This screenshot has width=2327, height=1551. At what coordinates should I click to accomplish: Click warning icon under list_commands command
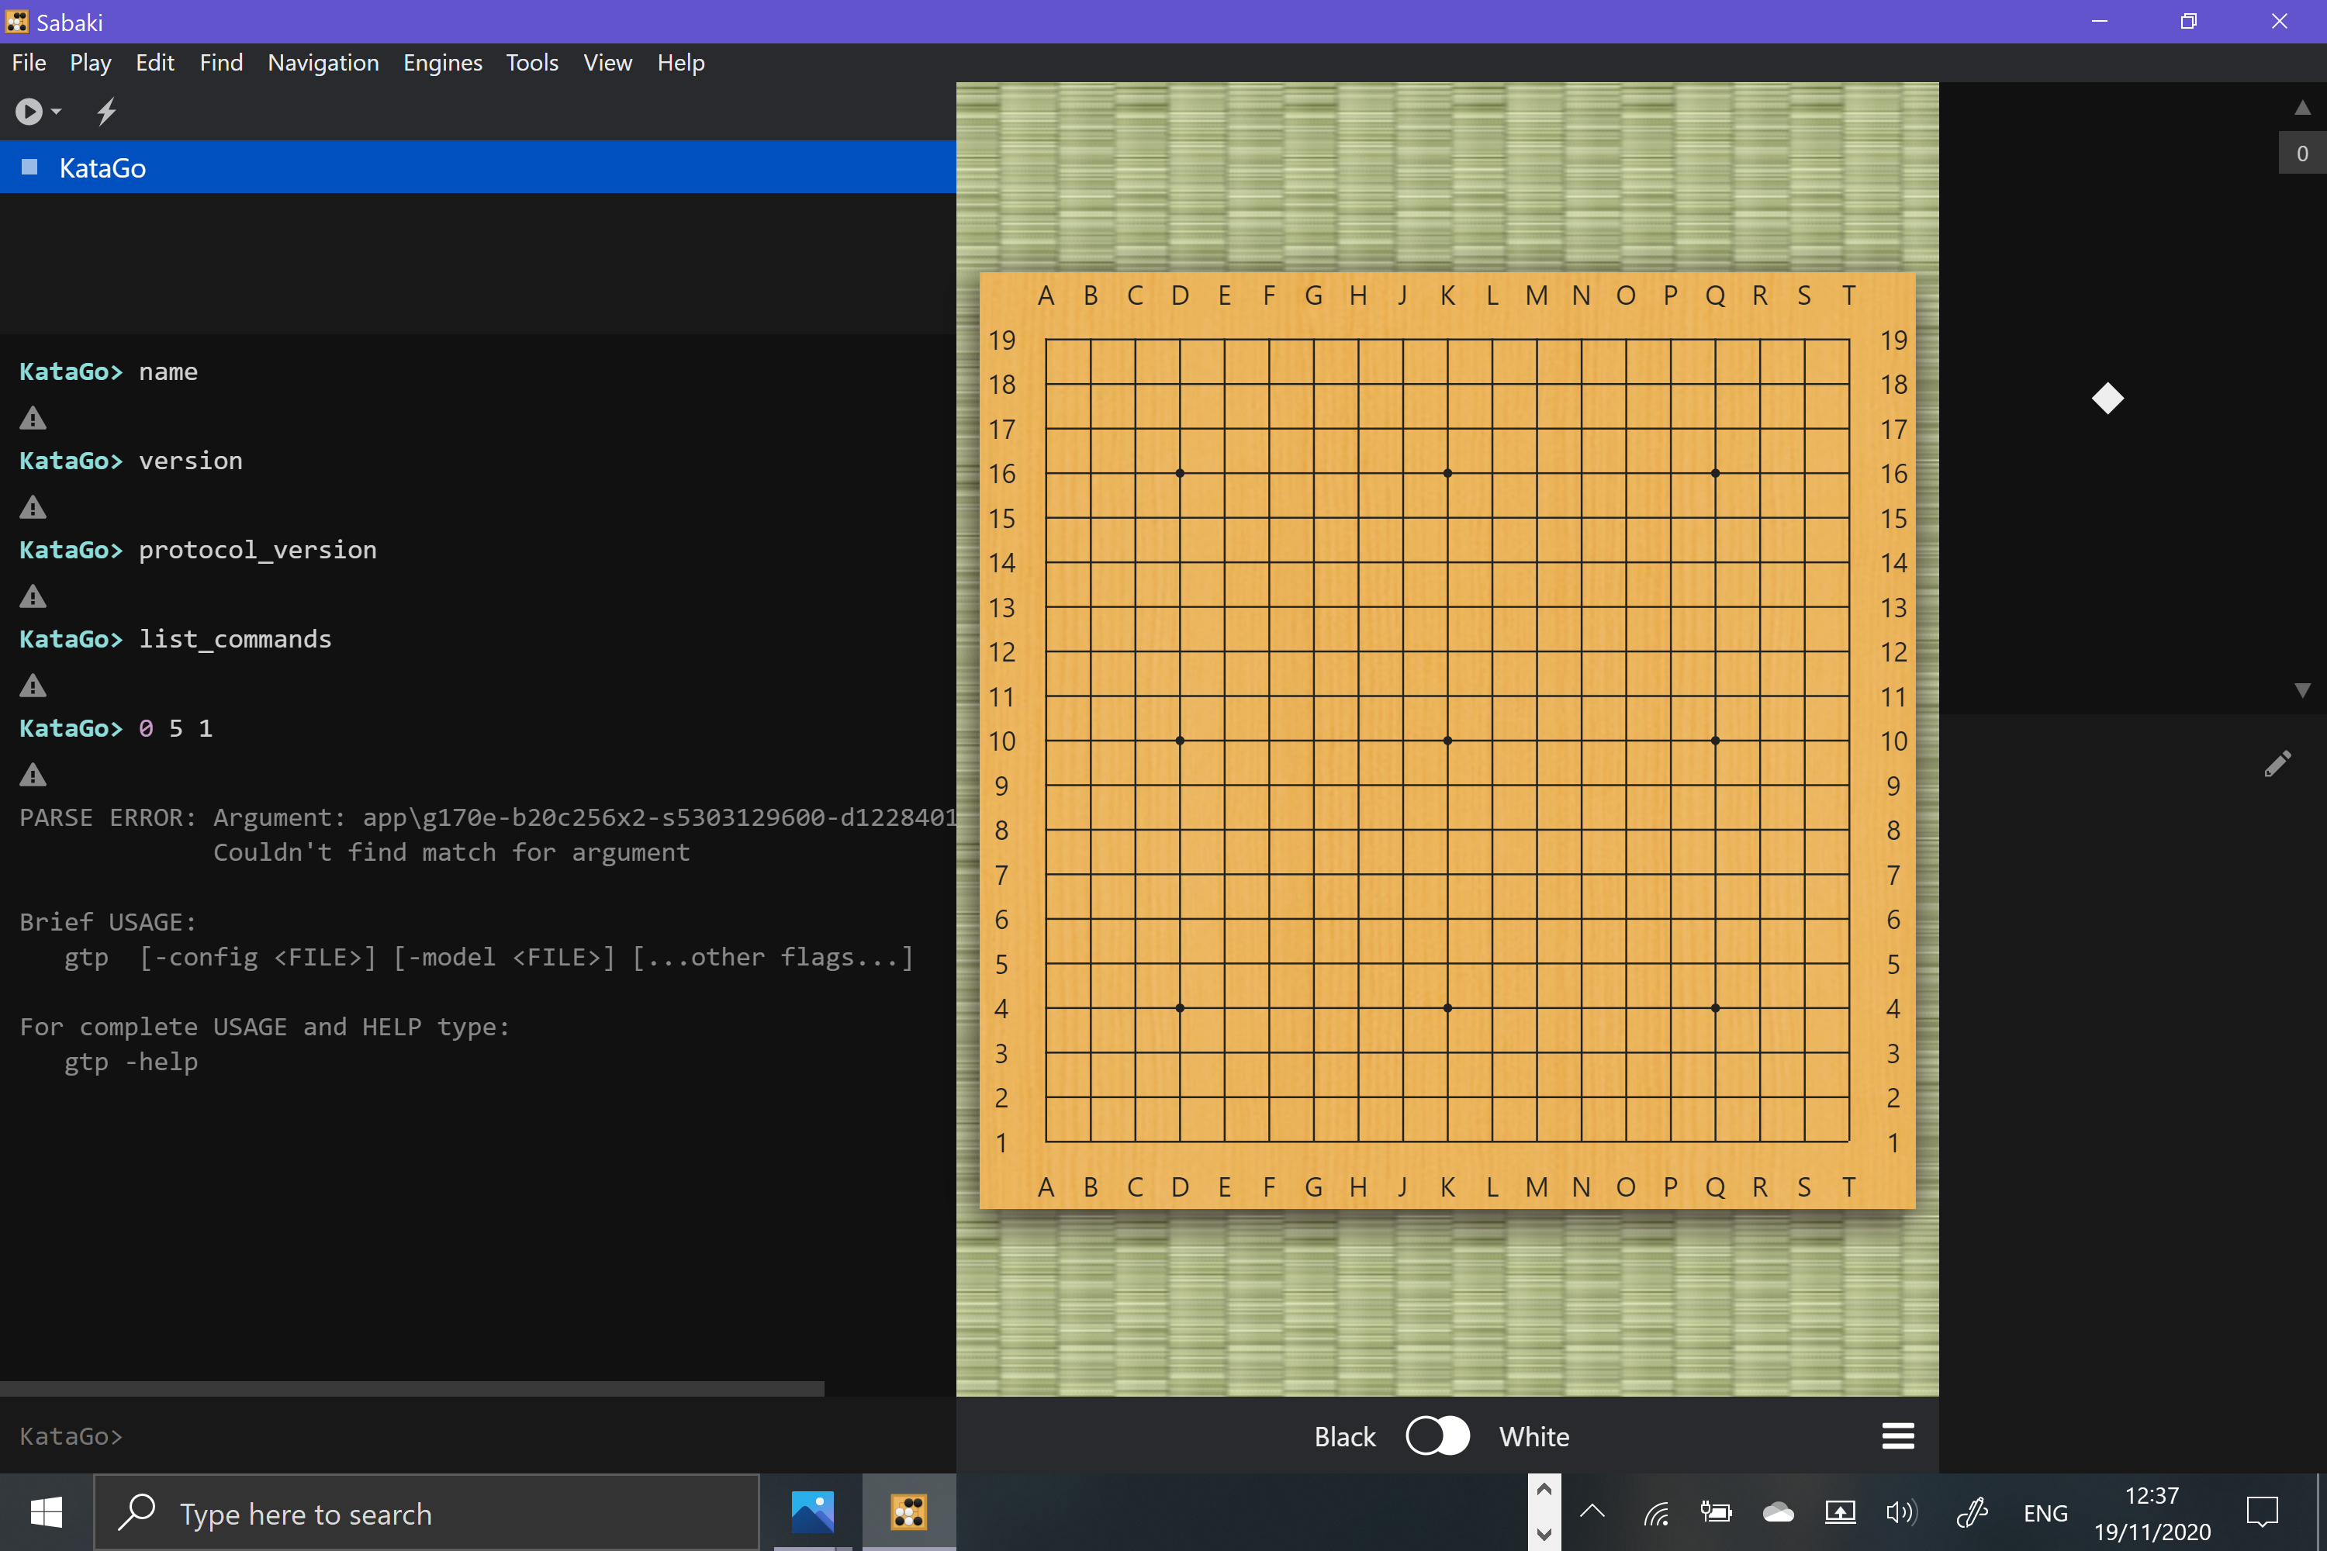[33, 686]
